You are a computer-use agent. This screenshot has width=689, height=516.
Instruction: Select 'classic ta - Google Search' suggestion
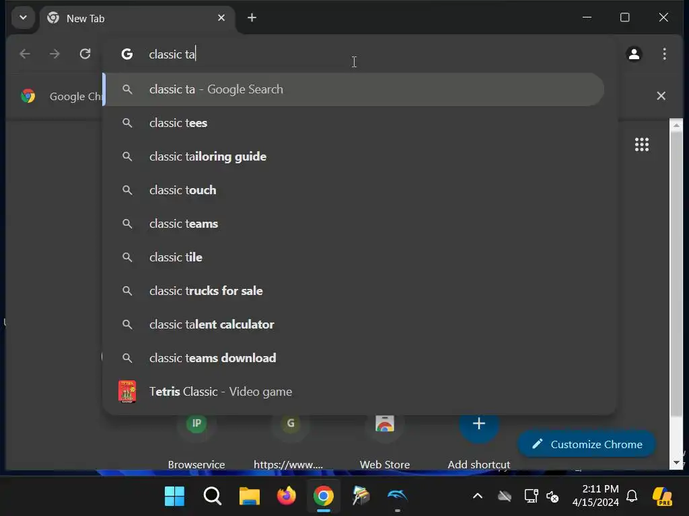click(354, 89)
